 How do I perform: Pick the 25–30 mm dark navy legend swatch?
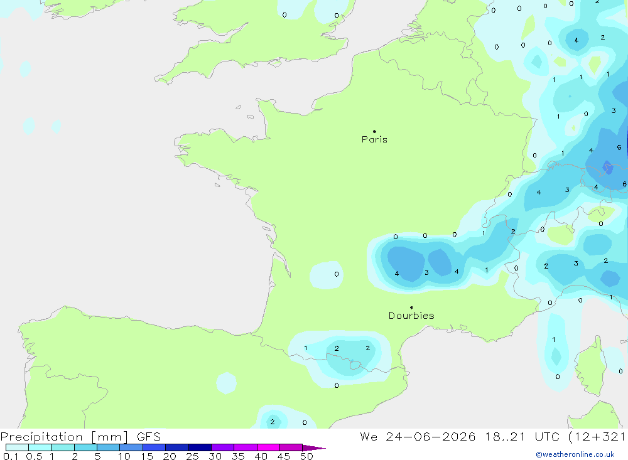pos(200,447)
